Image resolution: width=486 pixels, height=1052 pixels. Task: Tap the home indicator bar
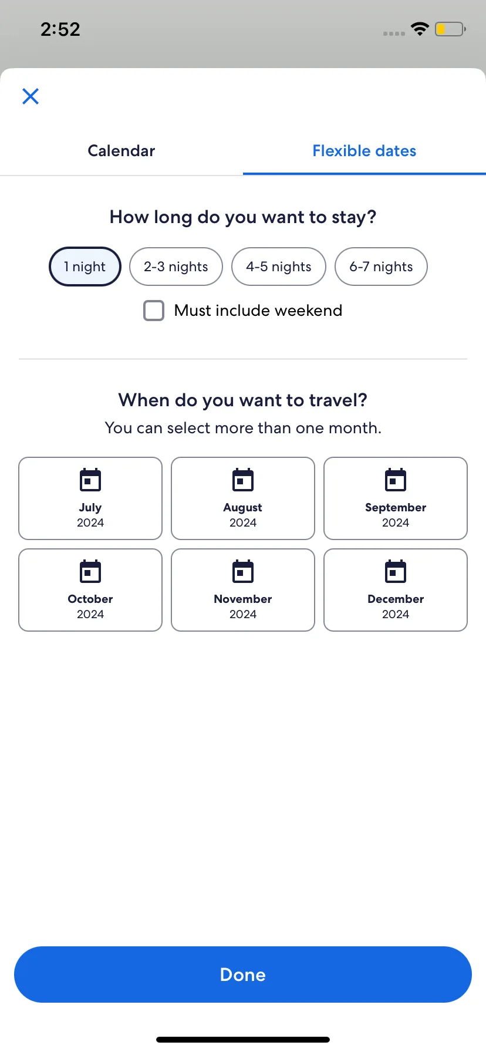(243, 1040)
